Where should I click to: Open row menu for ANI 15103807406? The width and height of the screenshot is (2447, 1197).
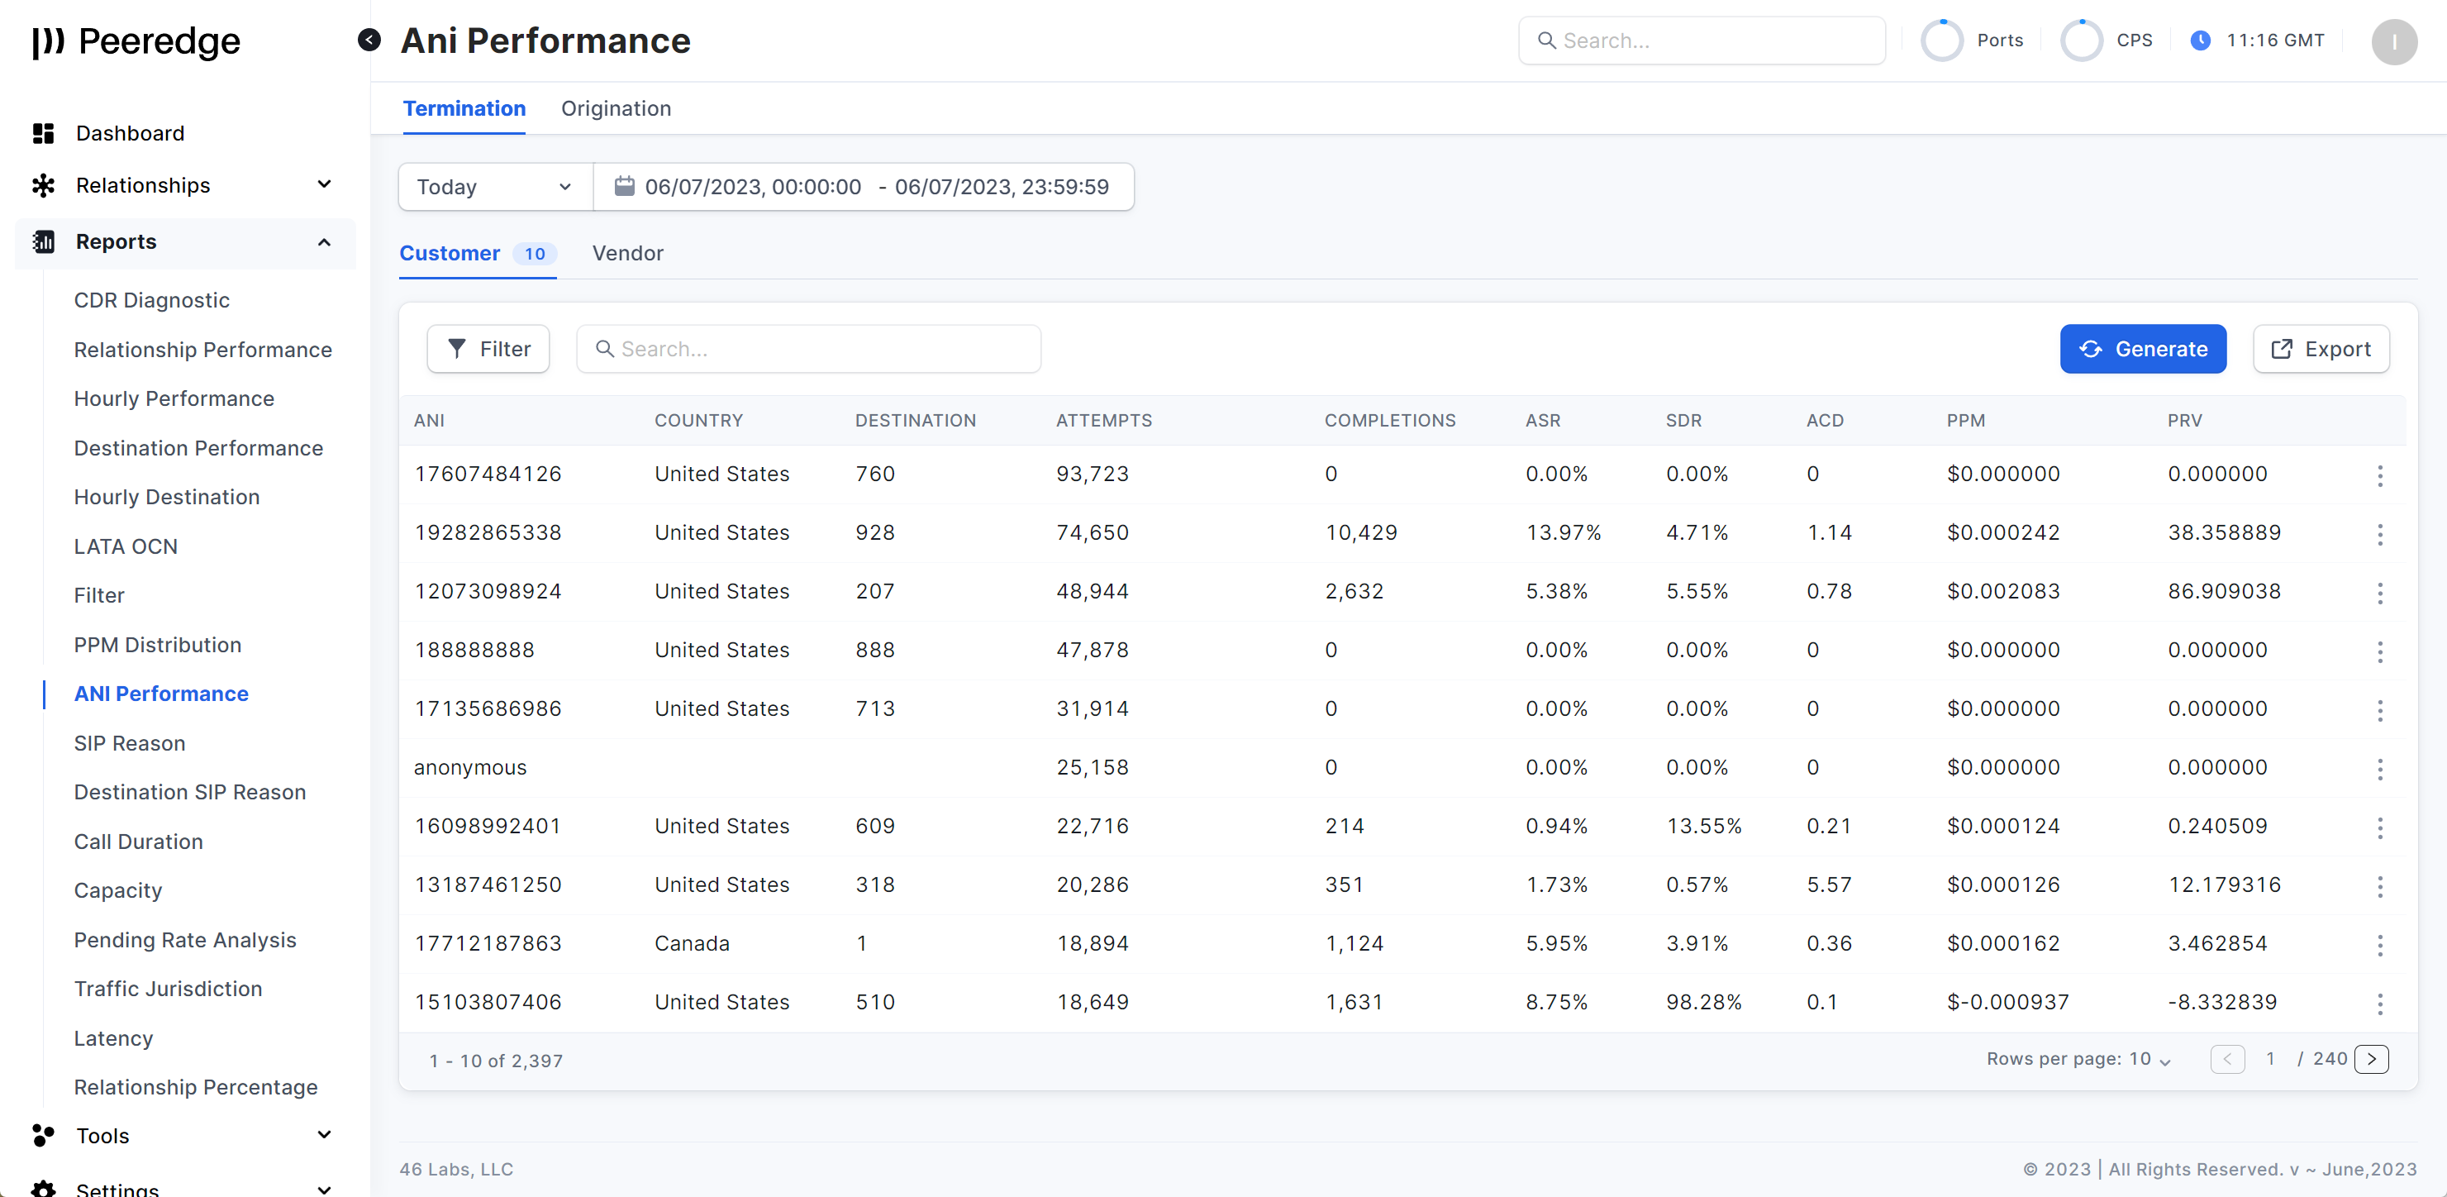pos(2379,1004)
